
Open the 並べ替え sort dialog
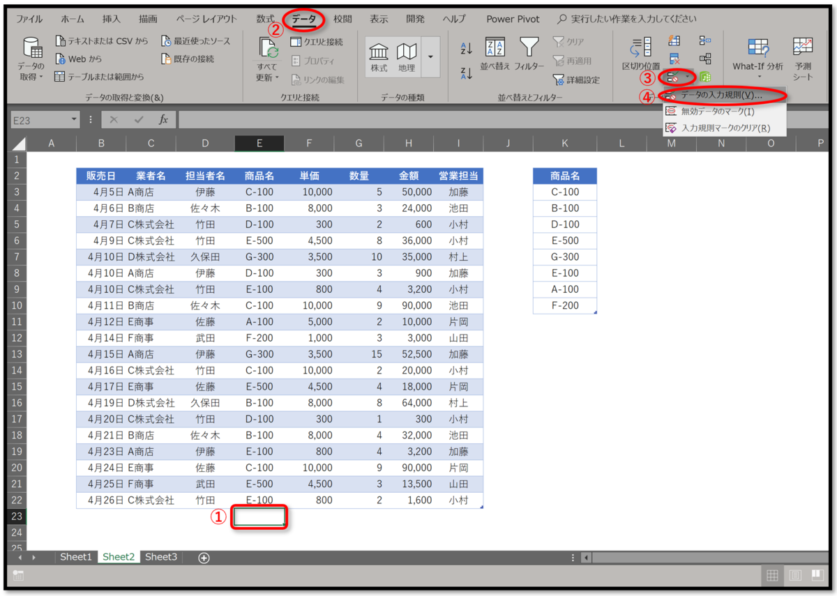coord(495,54)
